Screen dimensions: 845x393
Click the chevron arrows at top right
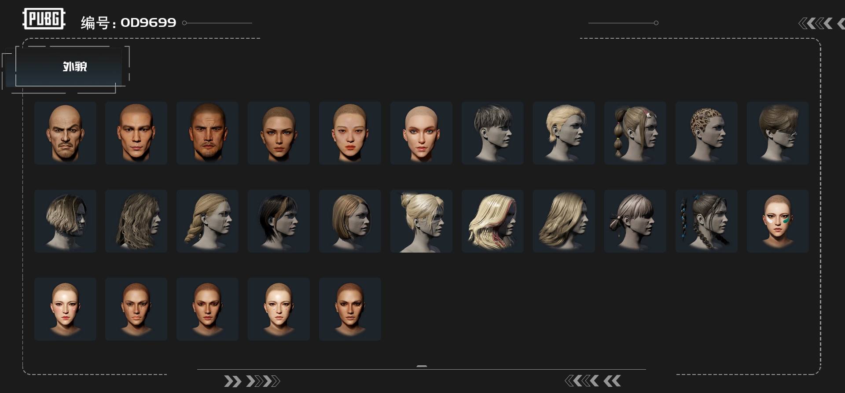point(821,23)
